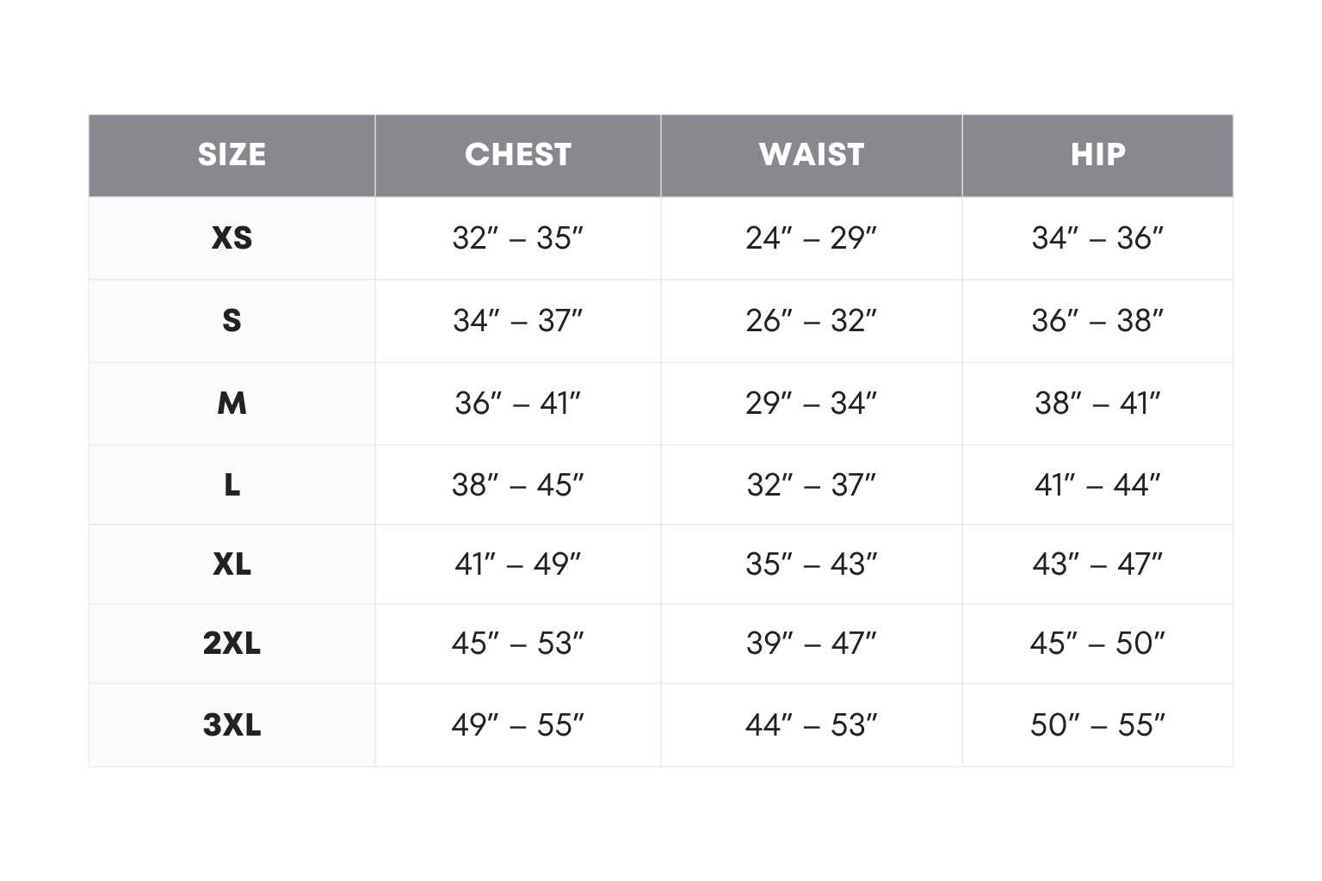Click the M size row label
The height and width of the screenshot is (881, 1322).
coord(232,403)
